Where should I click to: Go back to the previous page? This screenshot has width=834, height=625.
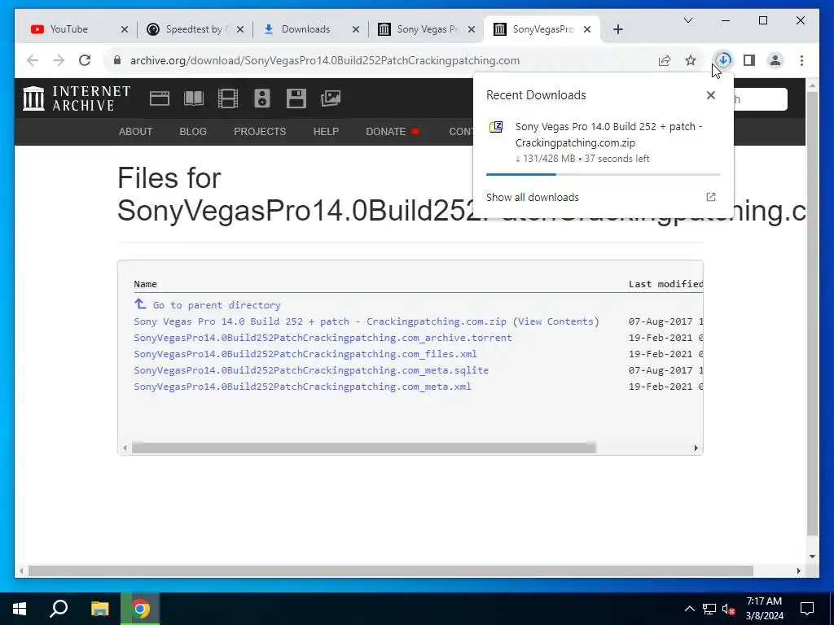33,60
